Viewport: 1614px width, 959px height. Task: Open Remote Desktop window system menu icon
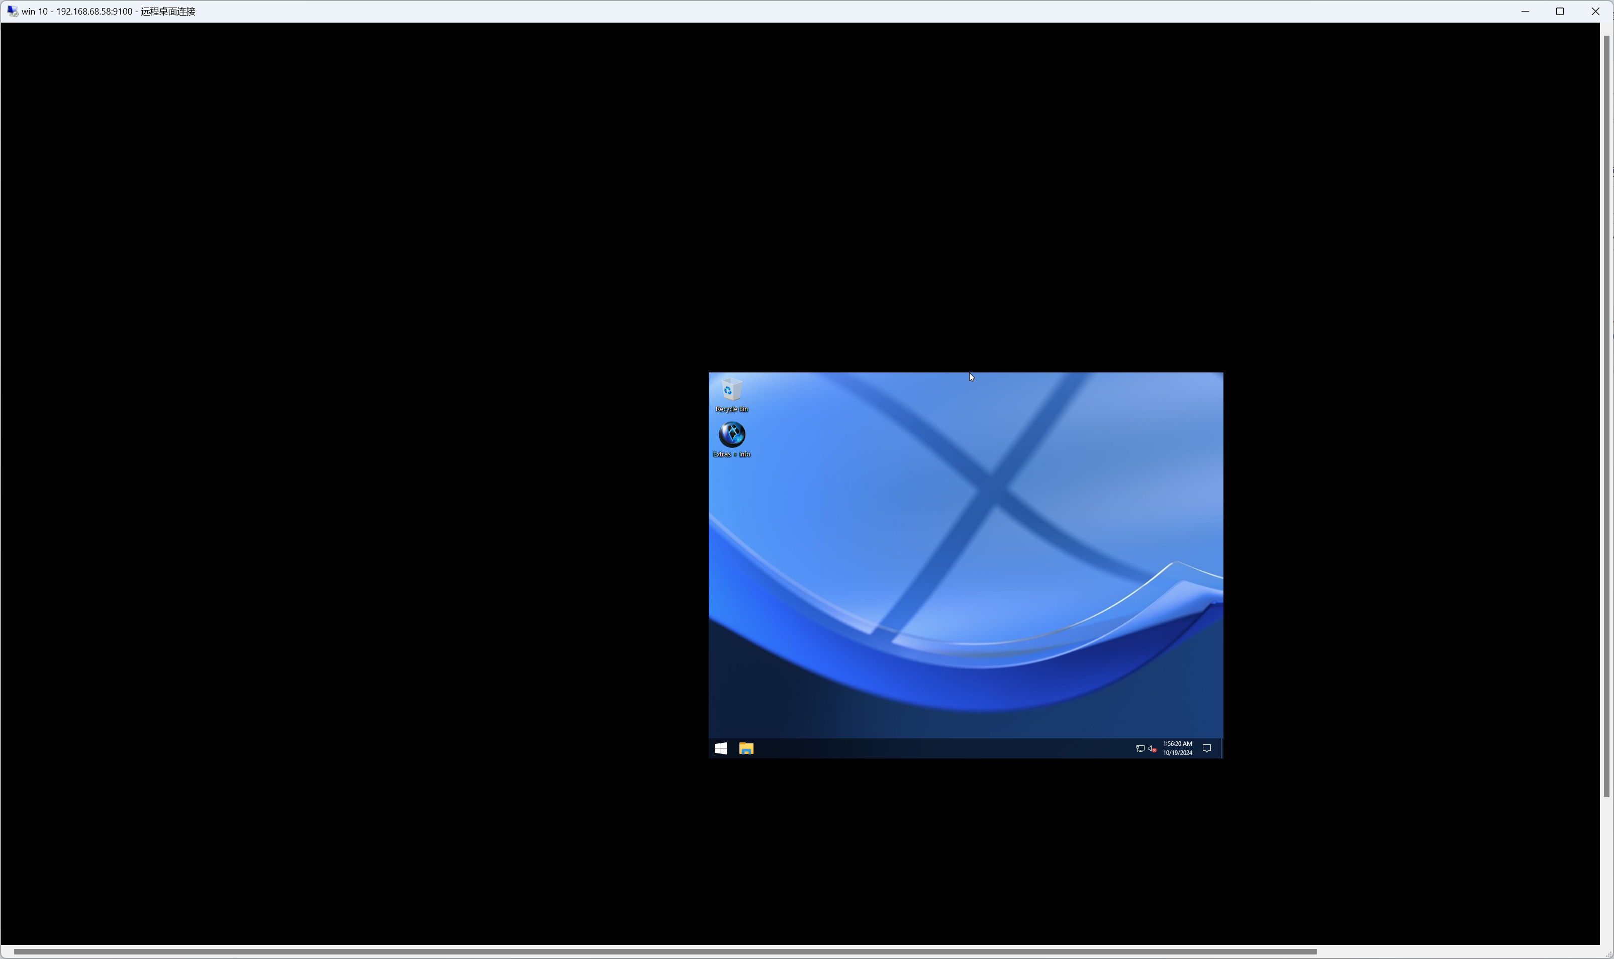pos(12,12)
